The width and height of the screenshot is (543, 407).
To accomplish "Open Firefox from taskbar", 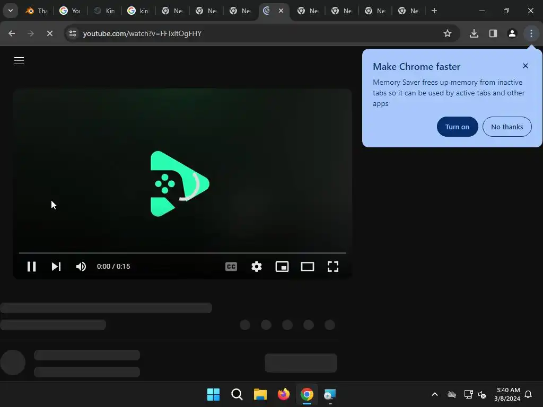I will (284, 394).
